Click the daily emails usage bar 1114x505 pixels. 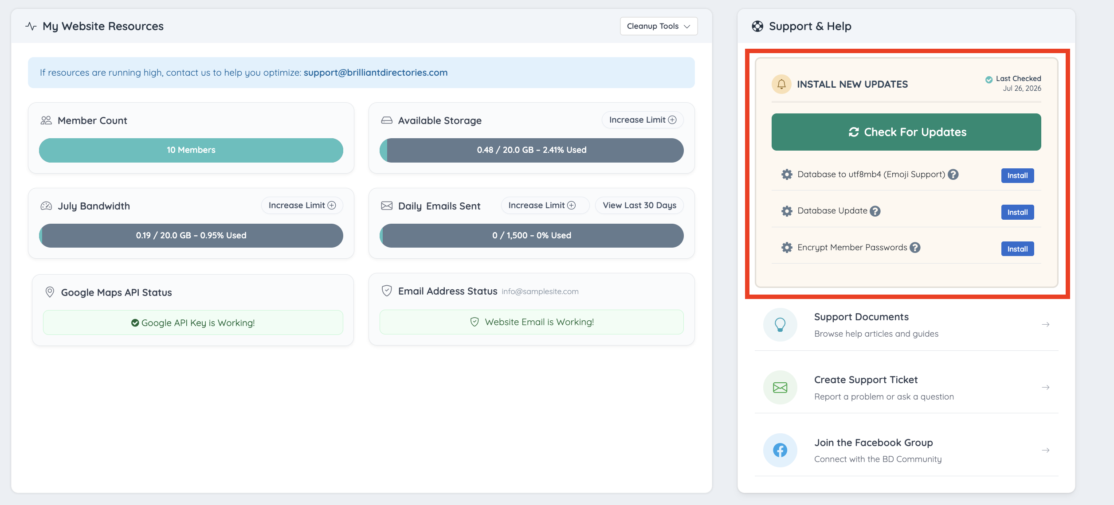tap(531, 236)
